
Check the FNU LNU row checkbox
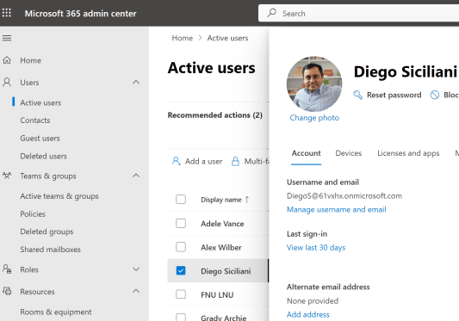(x=181, y=294)
